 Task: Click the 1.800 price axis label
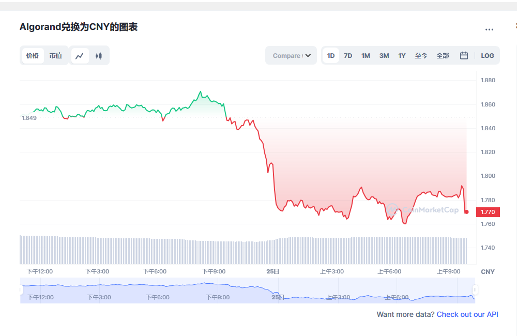pos(488,176)
